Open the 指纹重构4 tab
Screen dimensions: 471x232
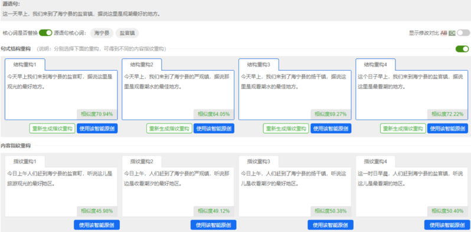point(375,161)
